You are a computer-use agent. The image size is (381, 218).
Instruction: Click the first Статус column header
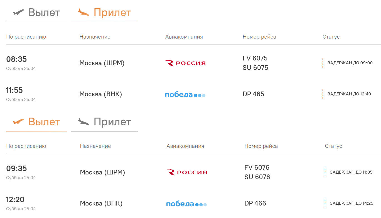331,37
